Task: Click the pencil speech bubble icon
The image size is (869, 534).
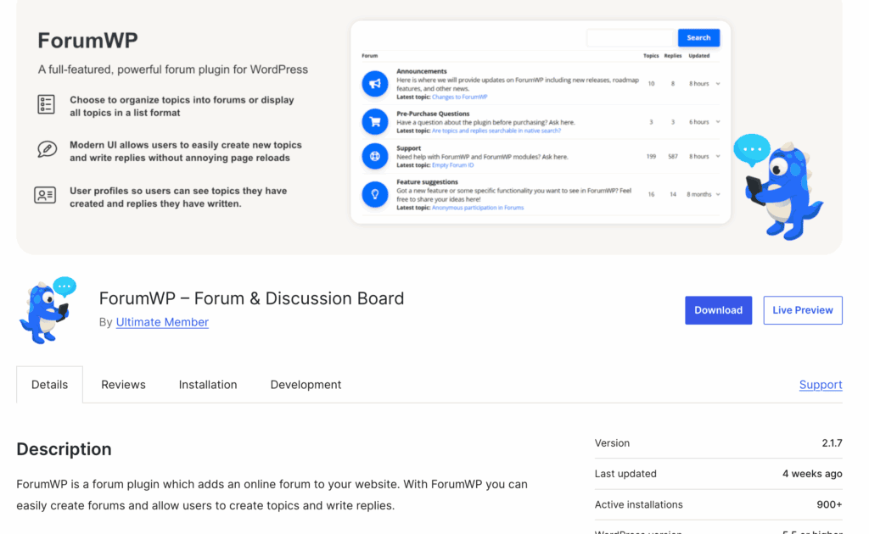Action: [x=47, y=149]
